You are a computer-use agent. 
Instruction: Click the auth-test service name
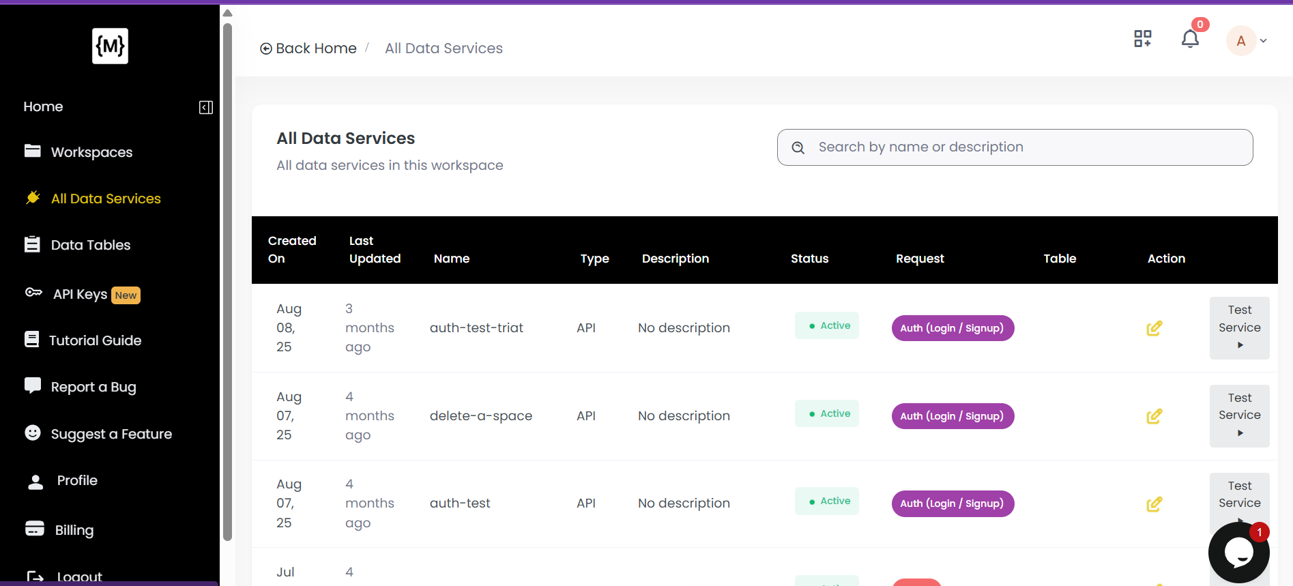click(x=460, y=503)
